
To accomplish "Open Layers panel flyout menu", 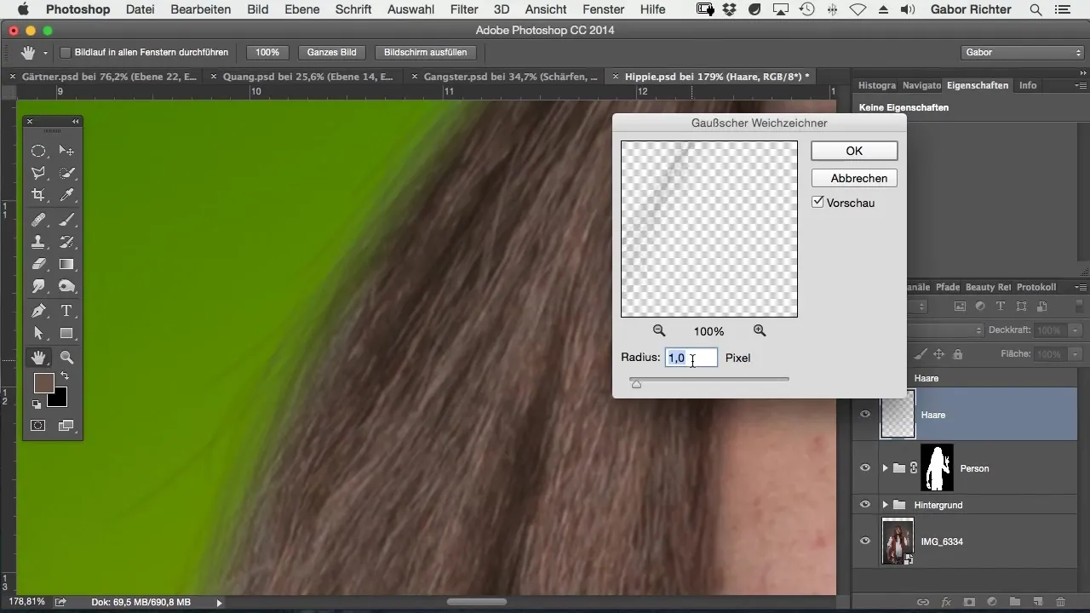I will 1081,288.
